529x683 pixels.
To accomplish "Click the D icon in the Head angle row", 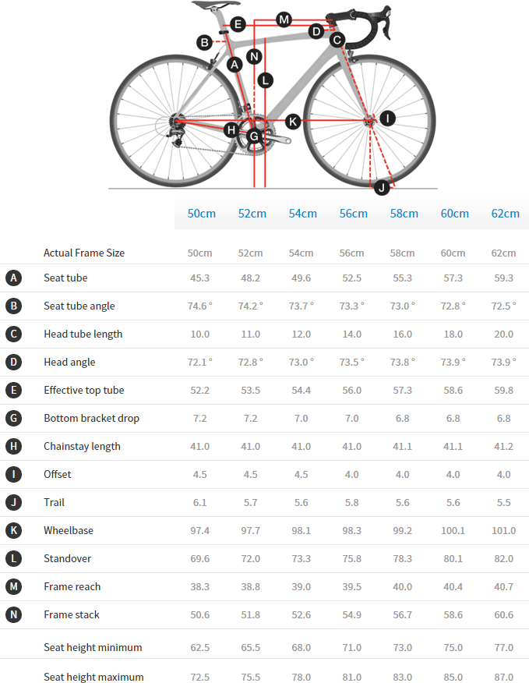I will click(x=13, y=363).
